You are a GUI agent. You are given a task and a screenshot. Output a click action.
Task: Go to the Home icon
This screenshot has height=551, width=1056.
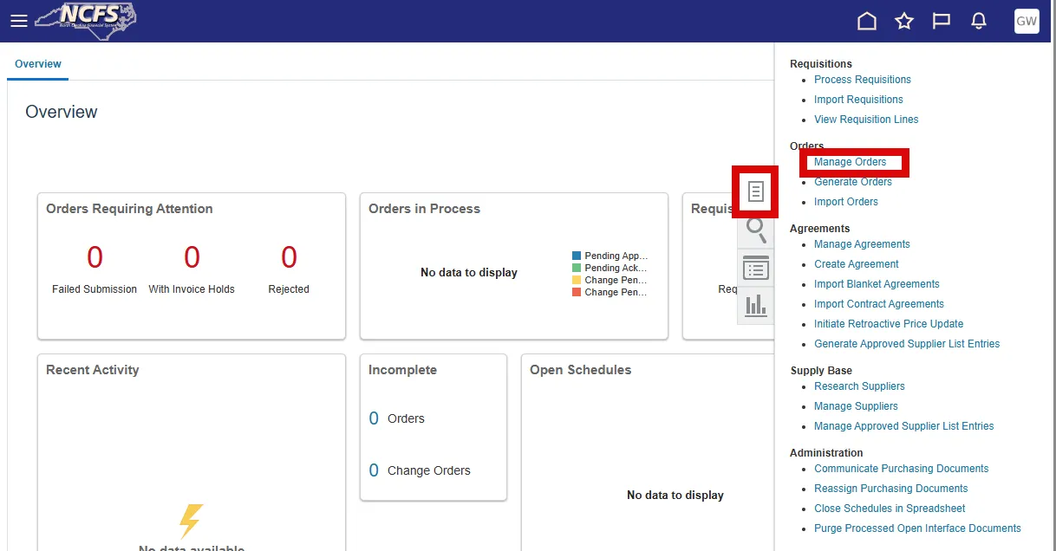point(867,21)
